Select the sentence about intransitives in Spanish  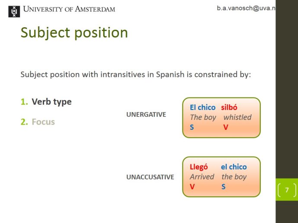point(136,75)
